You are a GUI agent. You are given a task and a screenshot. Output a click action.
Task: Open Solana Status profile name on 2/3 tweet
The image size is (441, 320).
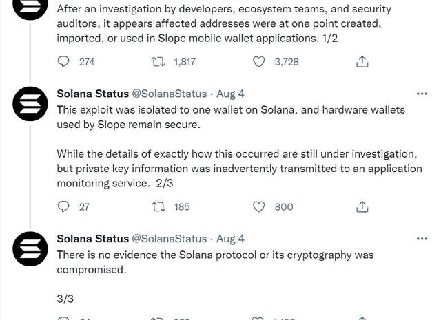92,94
